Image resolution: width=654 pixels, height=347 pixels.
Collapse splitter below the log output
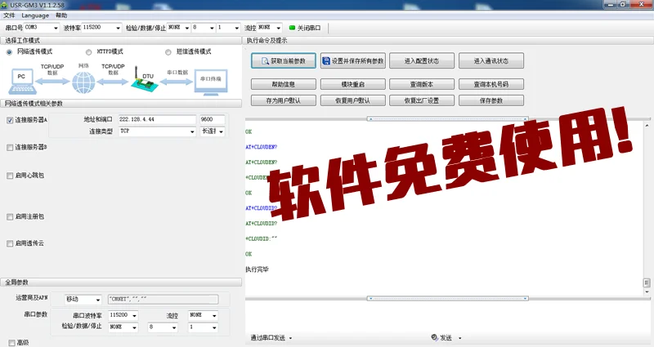point(447,298)
